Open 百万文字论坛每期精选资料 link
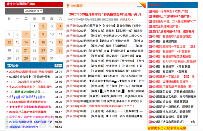203x131 pixels. click(x=30, y=107)
